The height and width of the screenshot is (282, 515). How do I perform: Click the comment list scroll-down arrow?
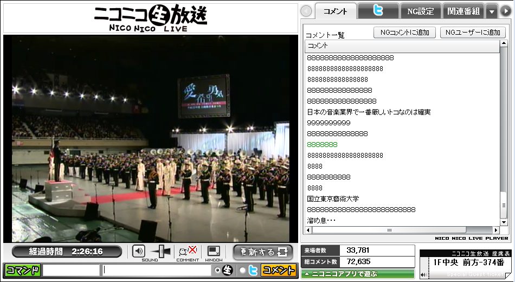coord(504,223)
